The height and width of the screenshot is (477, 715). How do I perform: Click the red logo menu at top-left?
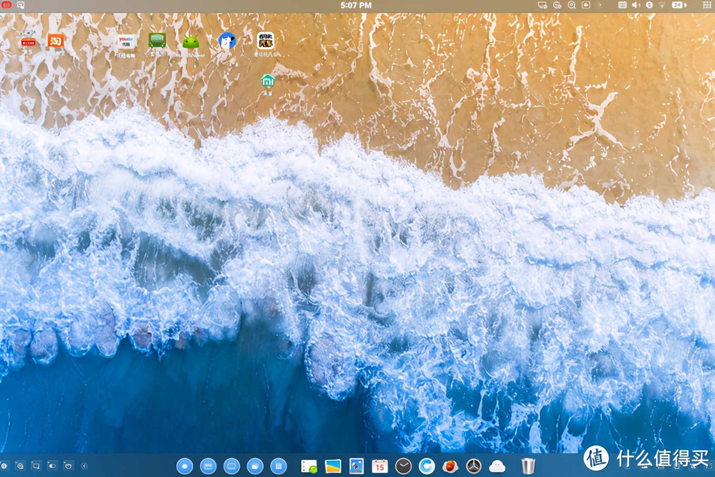7,5
